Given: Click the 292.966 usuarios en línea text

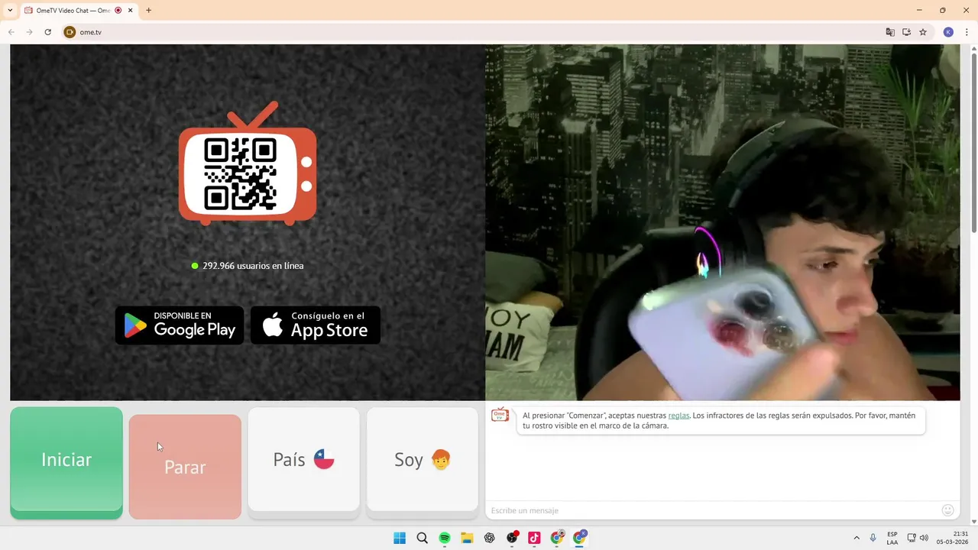Looking at the screenshot, I should [x=253, y=266].
